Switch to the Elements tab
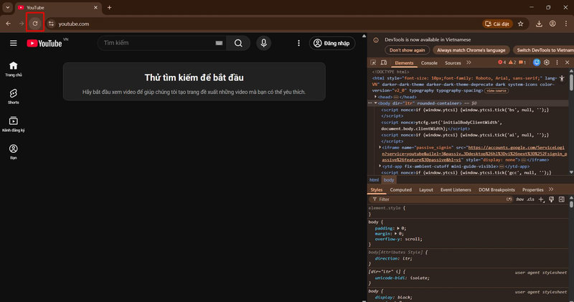This screenshot has width=574, height=302. [404, 63]
